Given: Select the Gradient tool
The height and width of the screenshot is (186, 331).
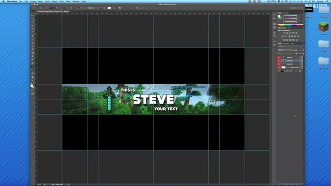Looking at the screenshot, I should (x=33, y=53).
